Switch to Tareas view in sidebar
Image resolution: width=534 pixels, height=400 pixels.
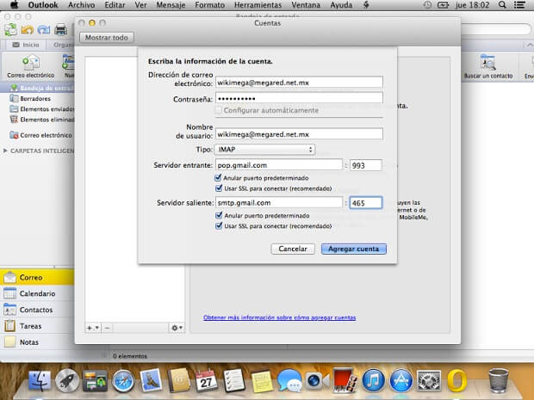37,326
